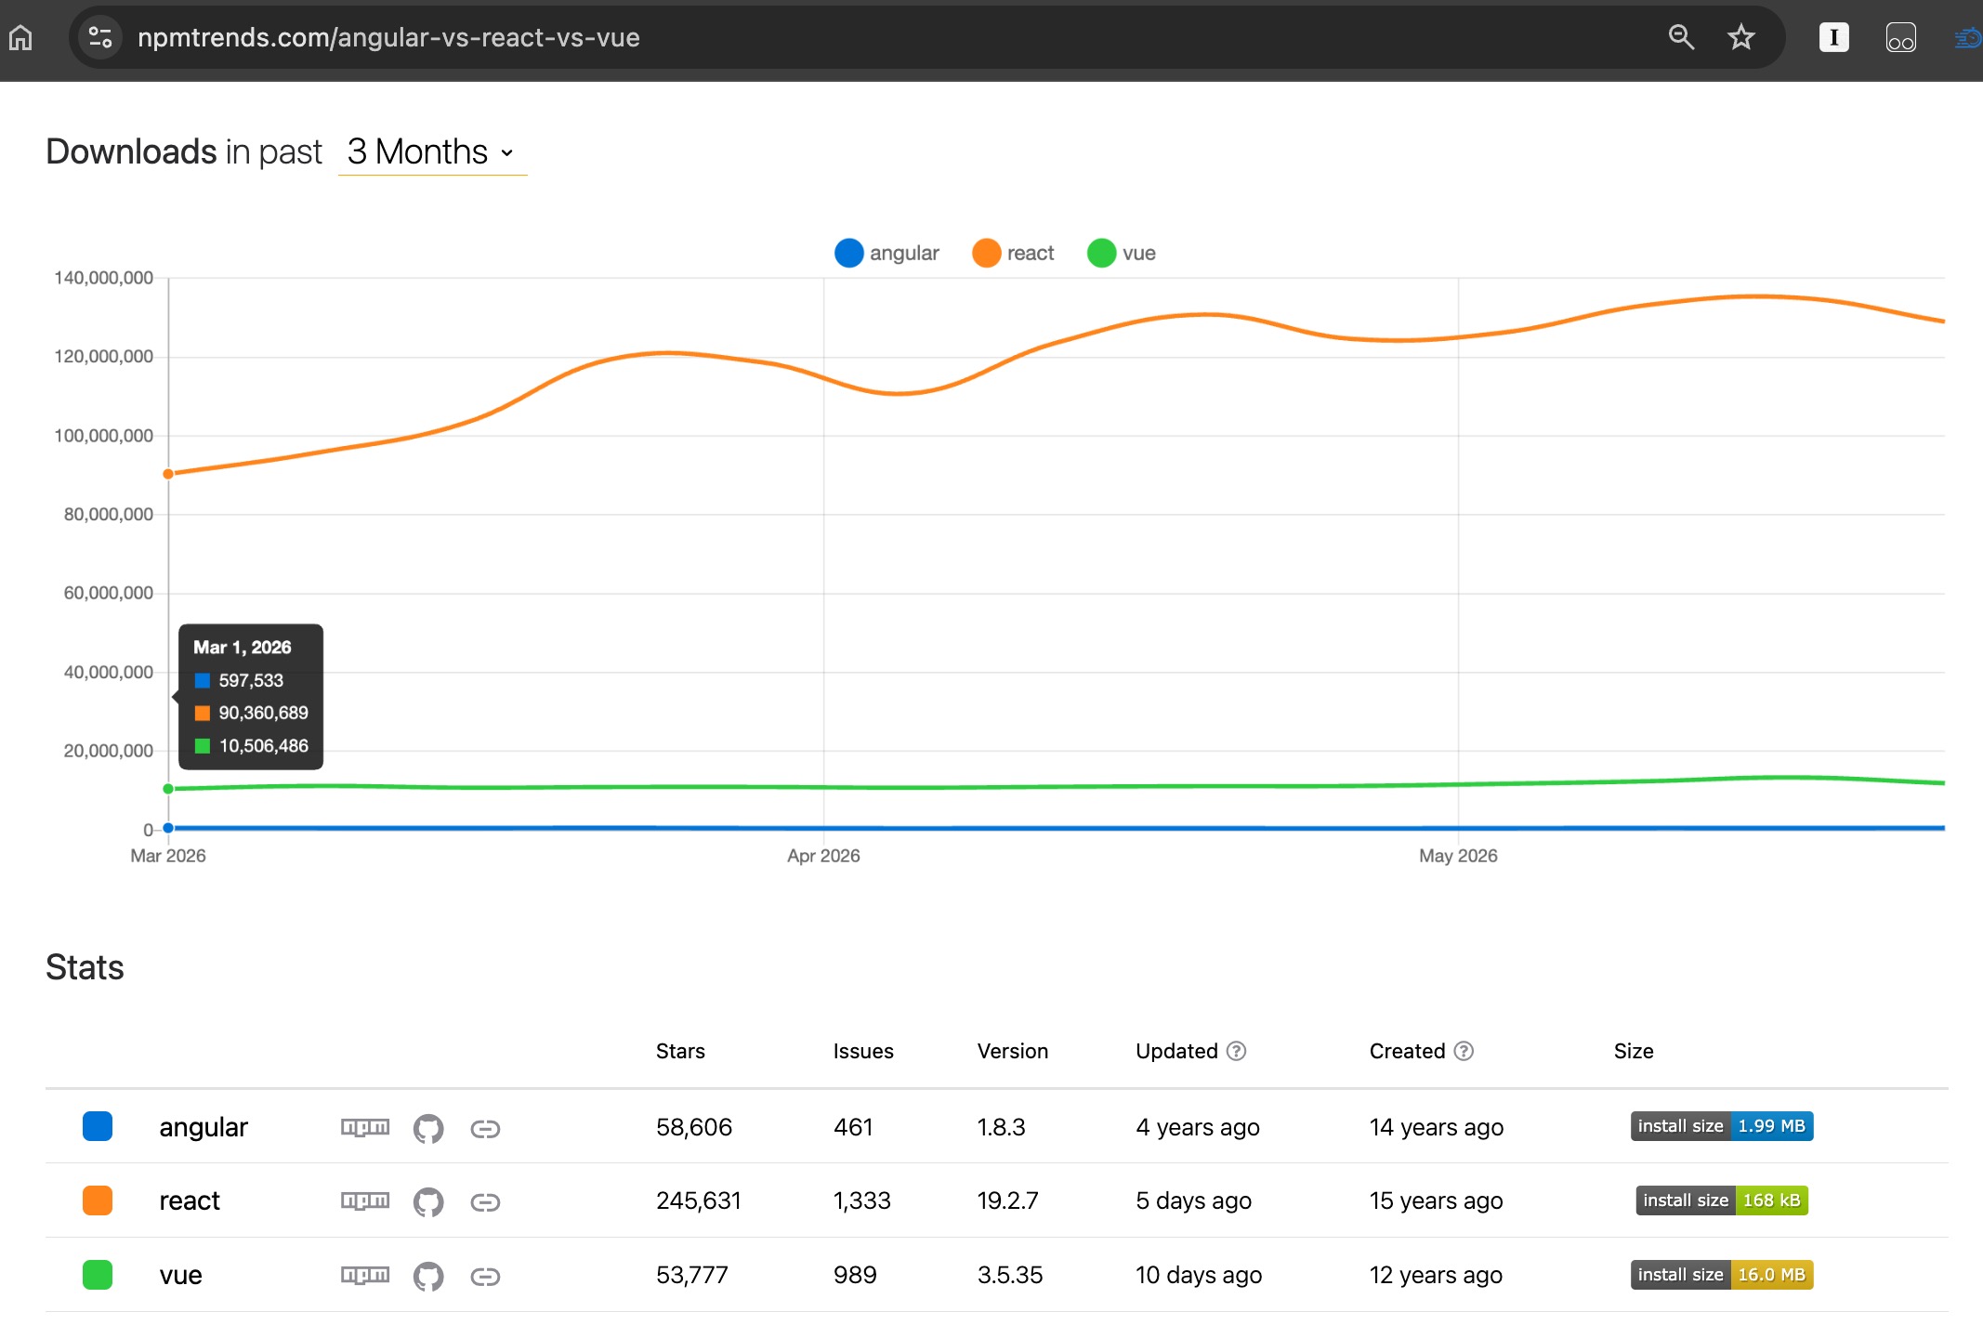Viewport: 1983px width, 1338px height.
Task: Click the vue data point at Mar 2026
Action: tap(168, 789)
